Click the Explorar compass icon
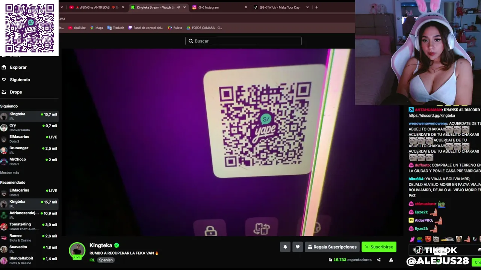This screenshot has height=270, width=481. pos(4,67)
